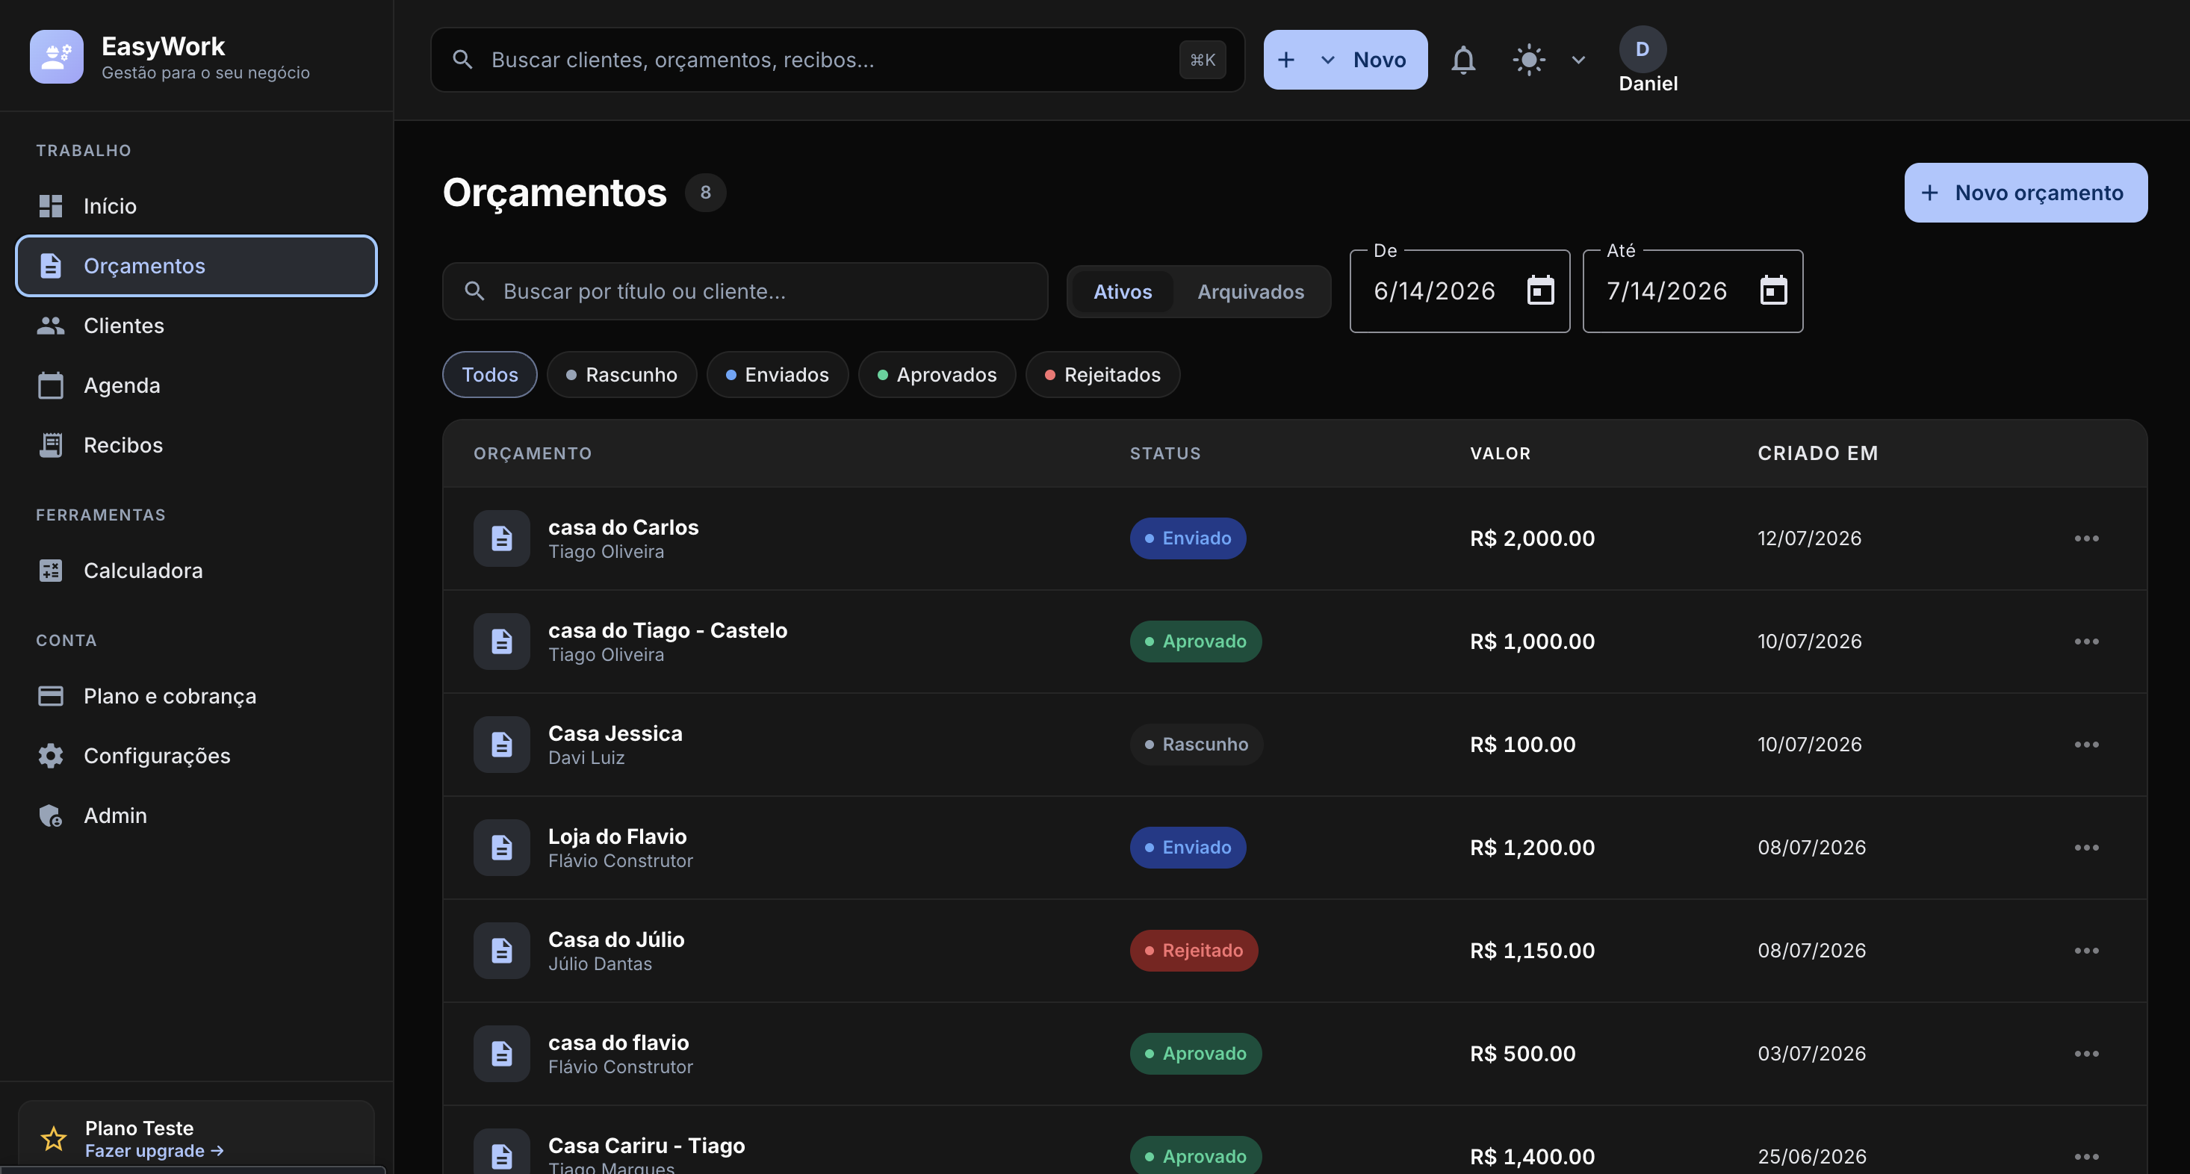Switch to the Ativos tab
This screenshot has width=2190, height=1174.
(1122, 291)
